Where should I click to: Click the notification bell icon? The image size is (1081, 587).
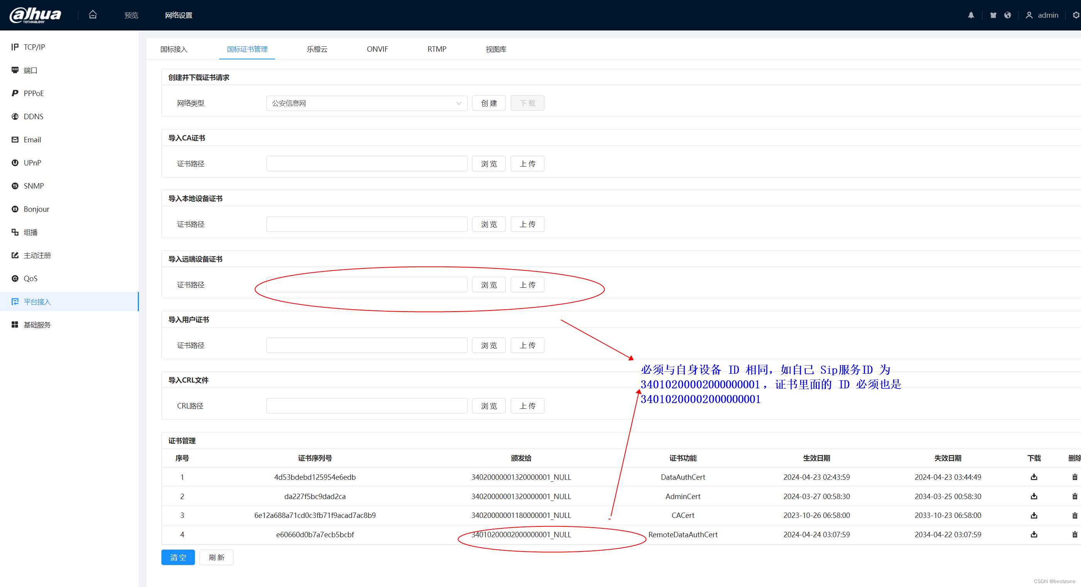tap(971, 15)
